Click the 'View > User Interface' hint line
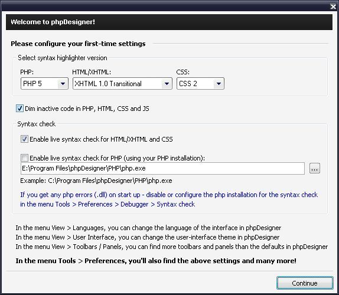This screenshot has height=295, width=339. [148, 237]
